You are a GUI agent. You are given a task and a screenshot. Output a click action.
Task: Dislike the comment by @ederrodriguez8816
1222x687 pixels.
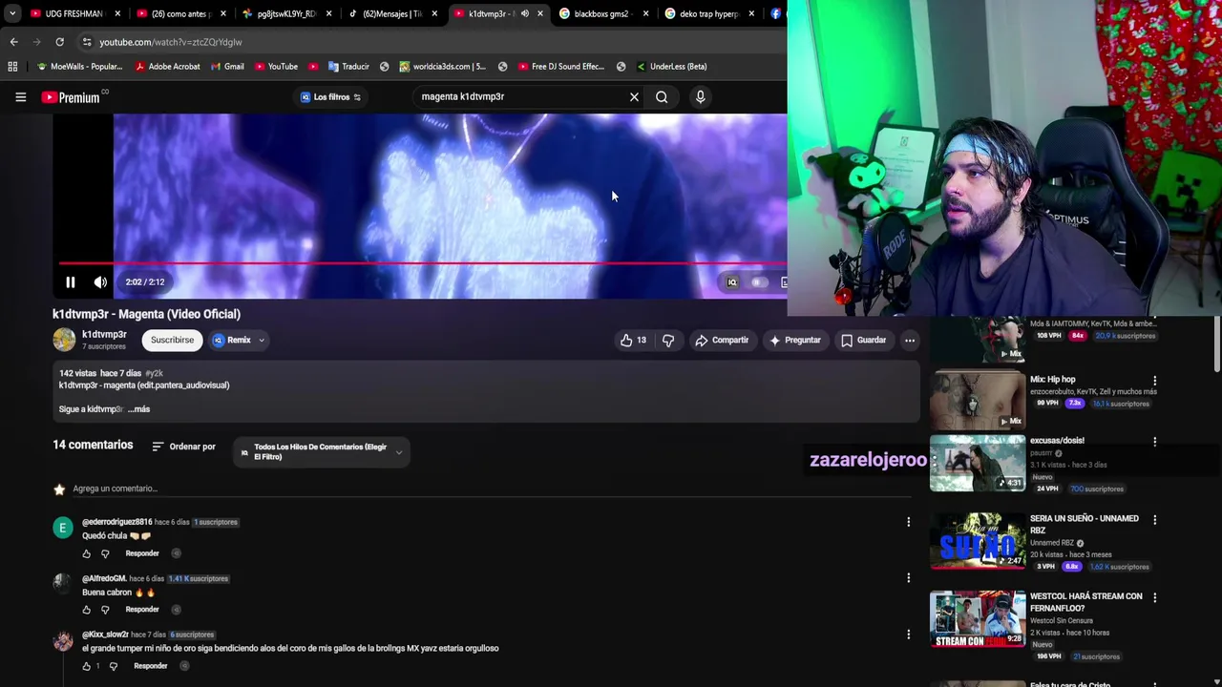coord(105,553)
